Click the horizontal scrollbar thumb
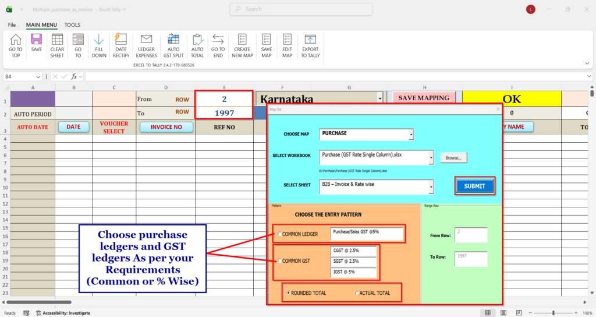596x317 pixels. pos(39,302)
